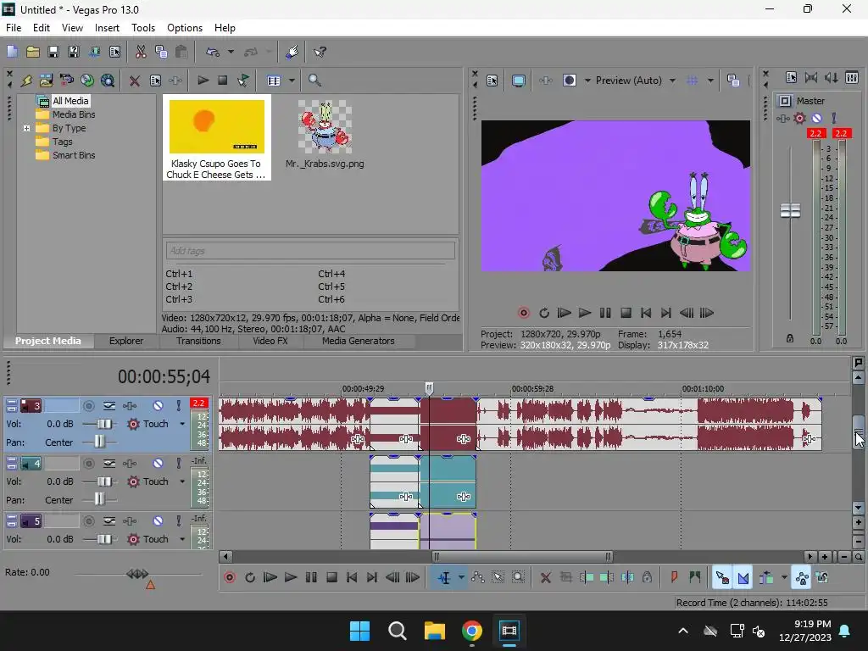Copy snapshot to clipboard in preview toolbar
This screenshot has width=868, height=651.
[733, 81]
